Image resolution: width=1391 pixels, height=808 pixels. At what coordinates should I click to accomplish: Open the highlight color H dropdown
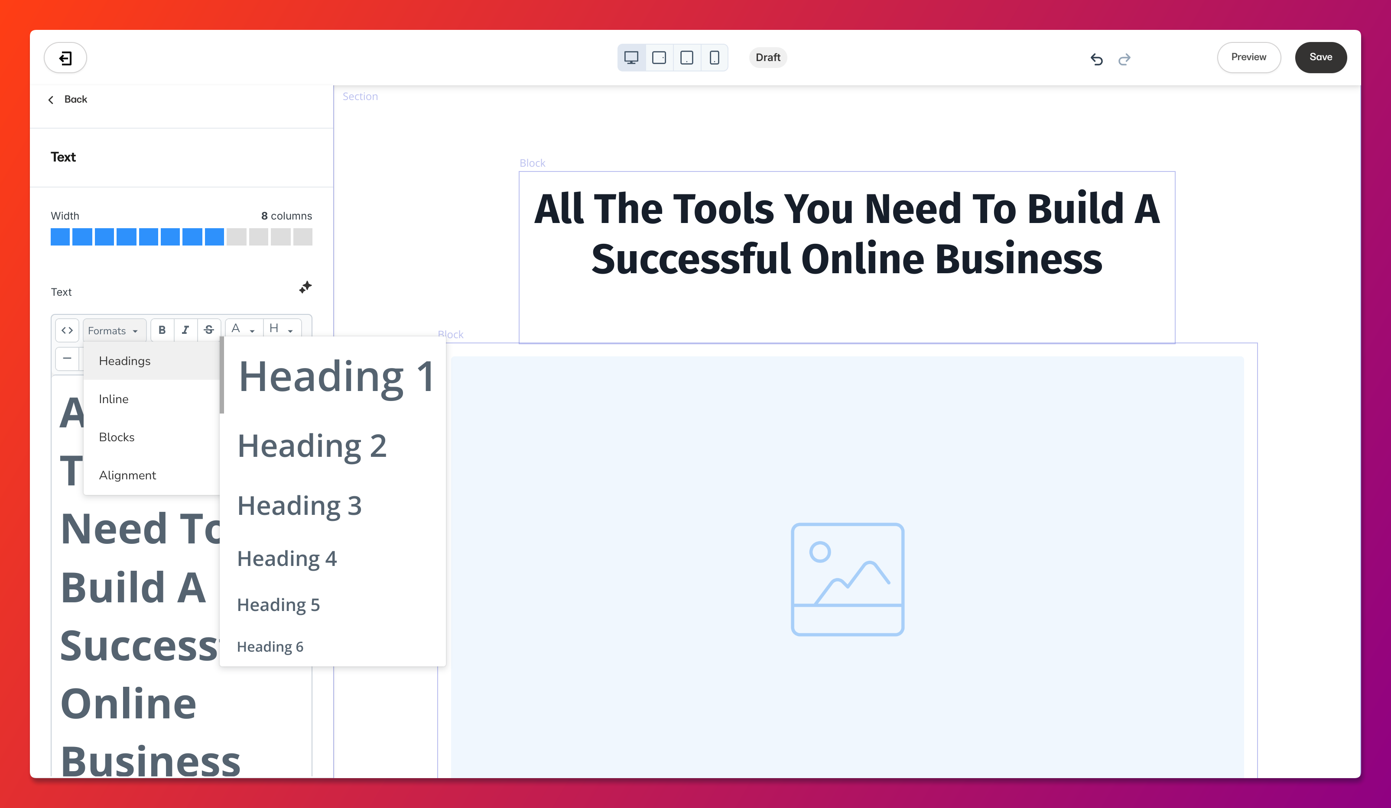coord(282,329)
